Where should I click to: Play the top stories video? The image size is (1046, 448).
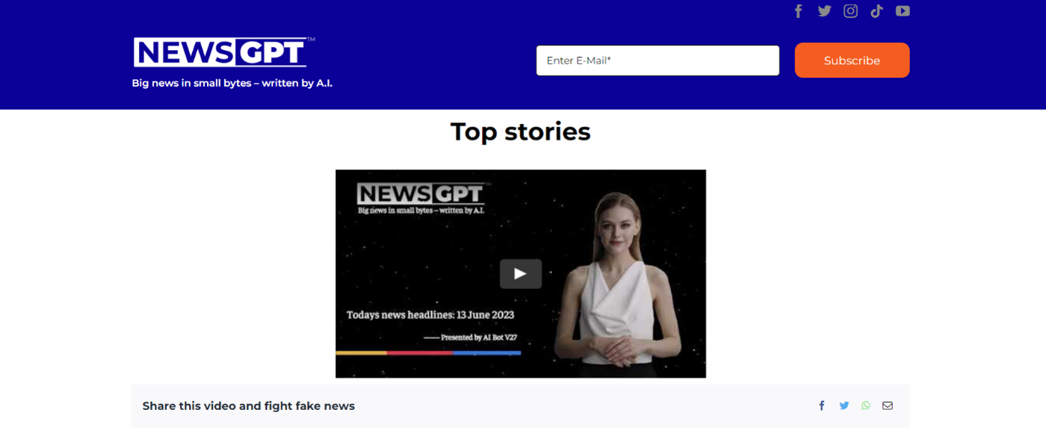pos(521,273)
